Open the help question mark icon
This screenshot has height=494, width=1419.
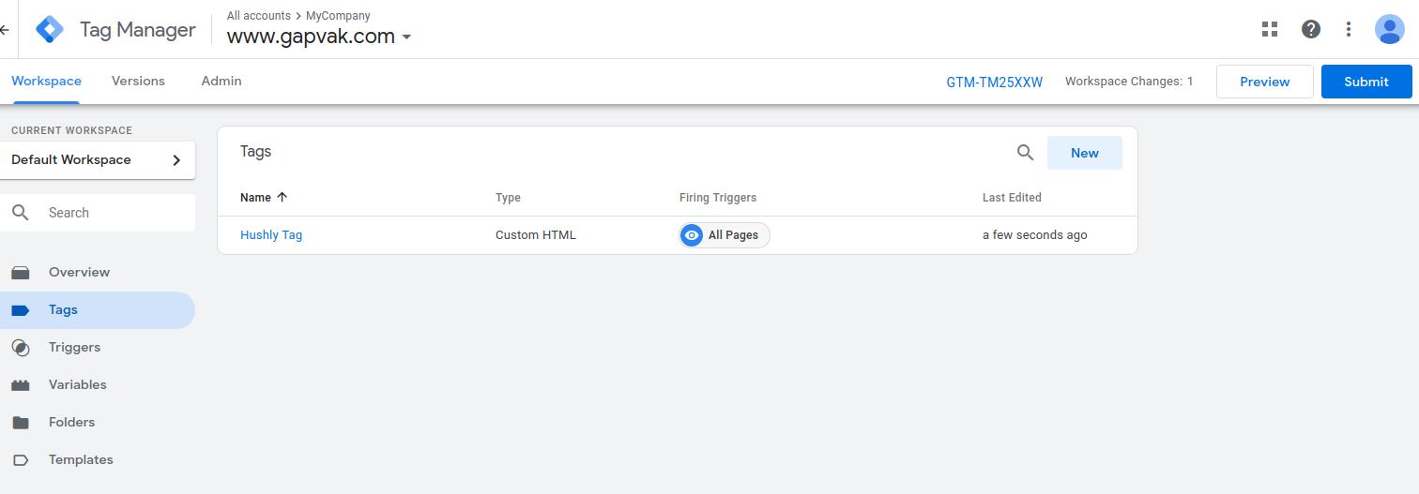click(x=1311, y=29)
